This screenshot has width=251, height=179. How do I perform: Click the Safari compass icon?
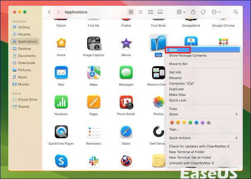126,132
